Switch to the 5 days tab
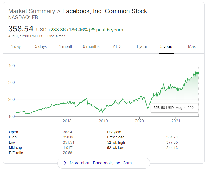The height and width of the screenshot is (169, 208). coord(41,46)
